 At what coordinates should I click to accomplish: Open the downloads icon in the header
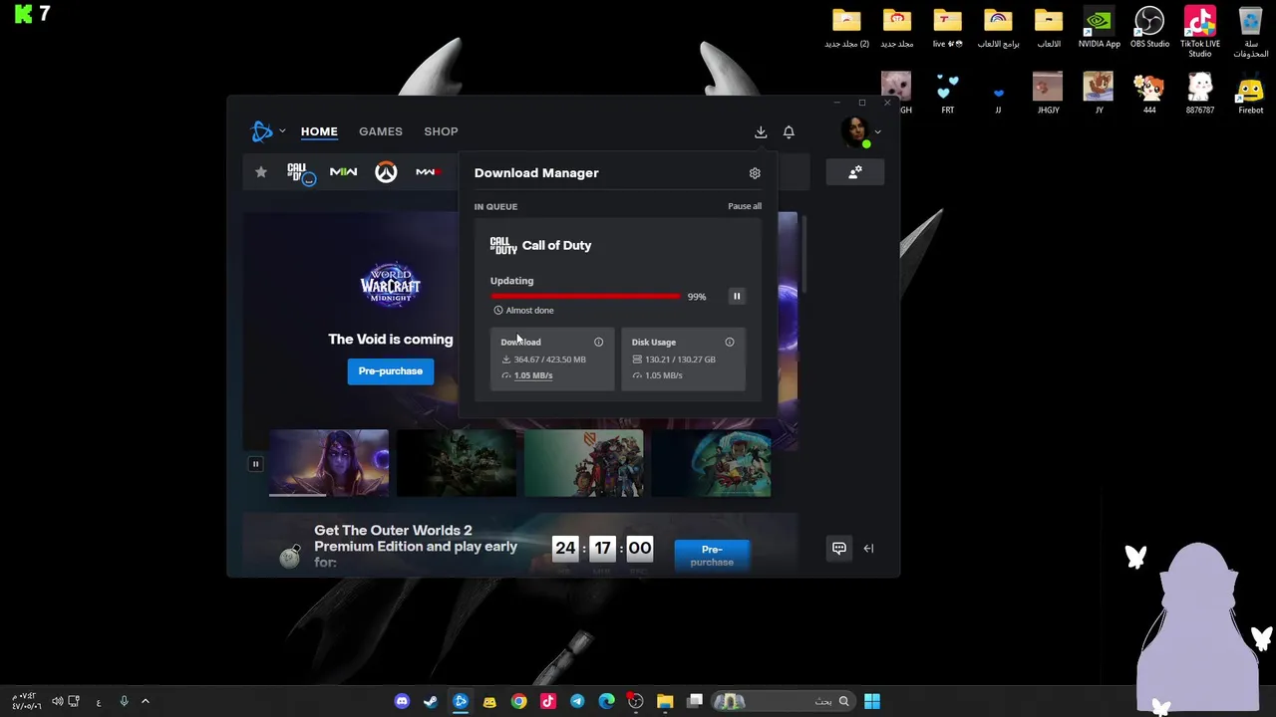761,131
